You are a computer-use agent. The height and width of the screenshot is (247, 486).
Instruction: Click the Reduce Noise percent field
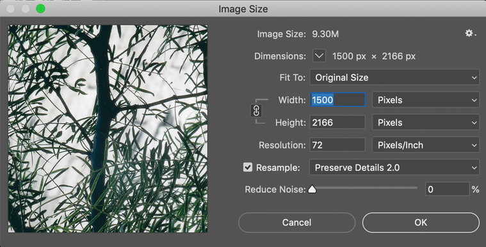(x=447, y=189)
